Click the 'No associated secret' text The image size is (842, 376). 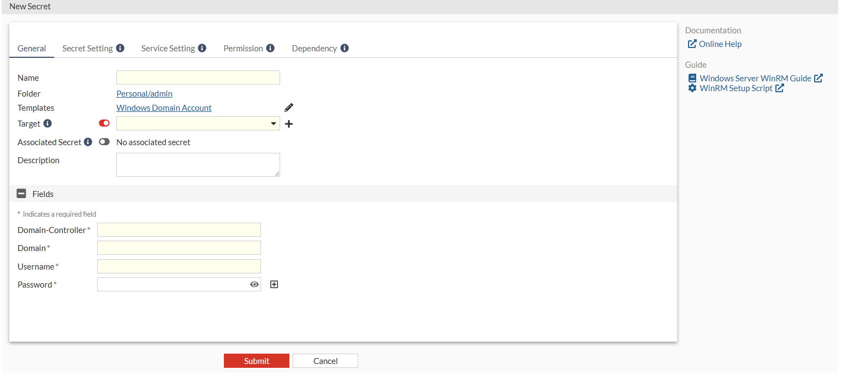coord(153,142)
